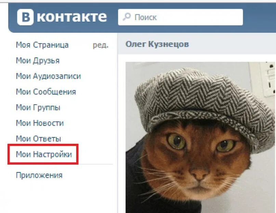The width and height of the screenshot is (276, 213).
Task: Click the Приложения link
Action: point(39,175)
